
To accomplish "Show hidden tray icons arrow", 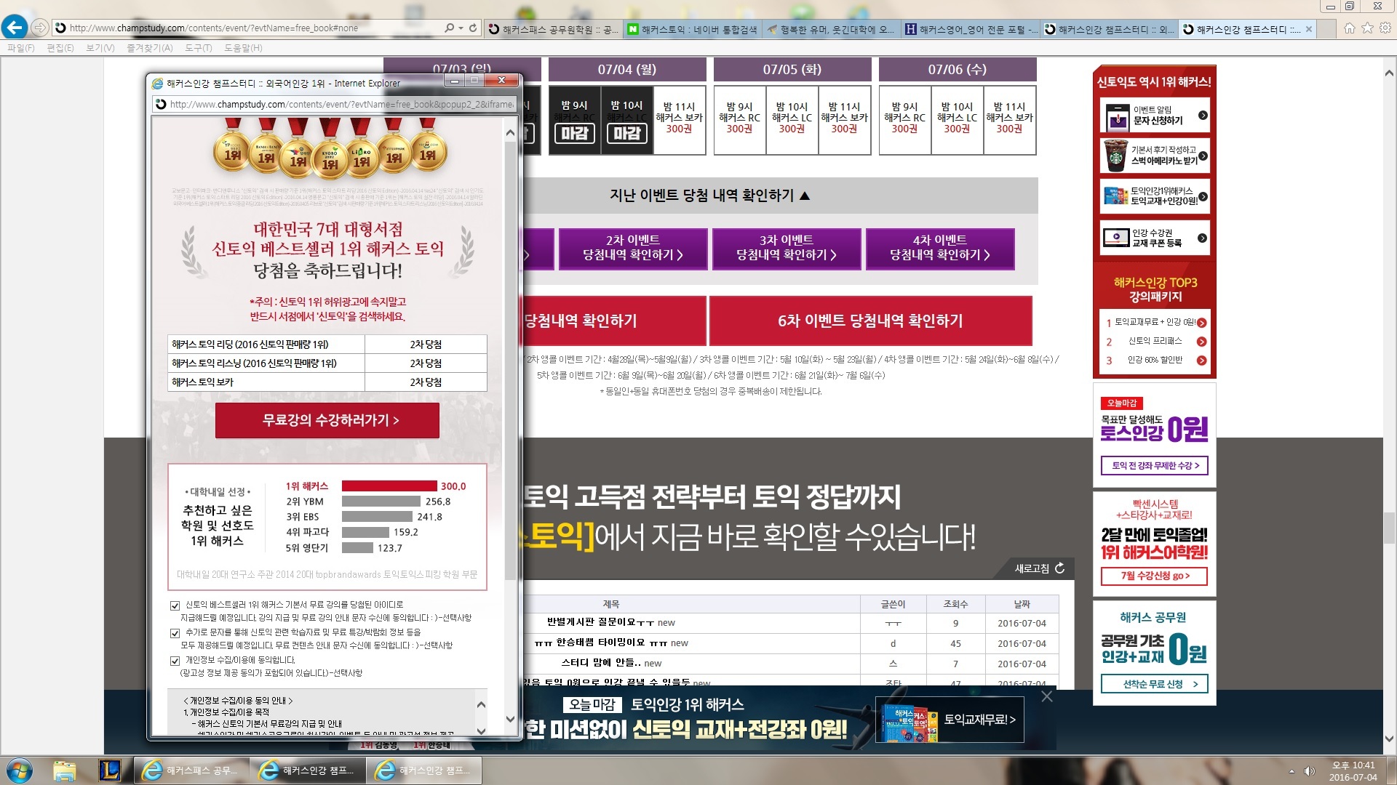I will 1291,771.
